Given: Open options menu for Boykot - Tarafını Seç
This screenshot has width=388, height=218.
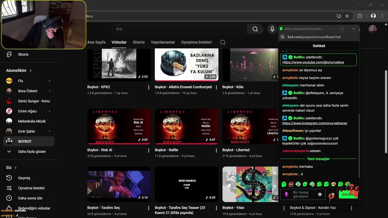Looking at the screenshot, I should point(149,208).
